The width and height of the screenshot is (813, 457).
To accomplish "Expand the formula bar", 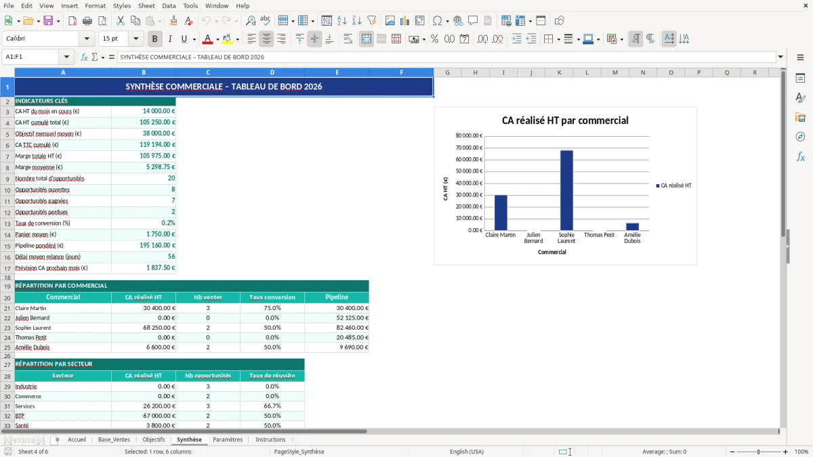I will [x=780, y=58].
